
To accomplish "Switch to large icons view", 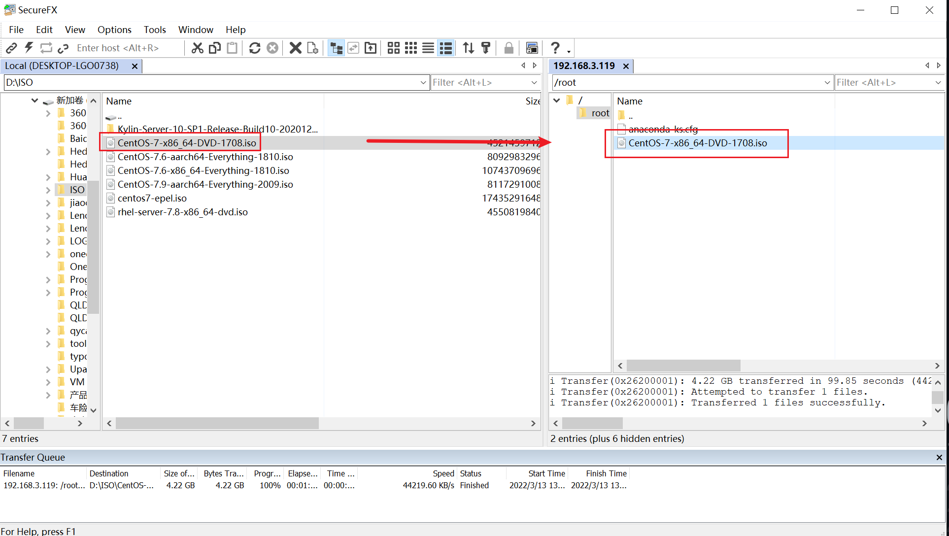I will 393,48.
